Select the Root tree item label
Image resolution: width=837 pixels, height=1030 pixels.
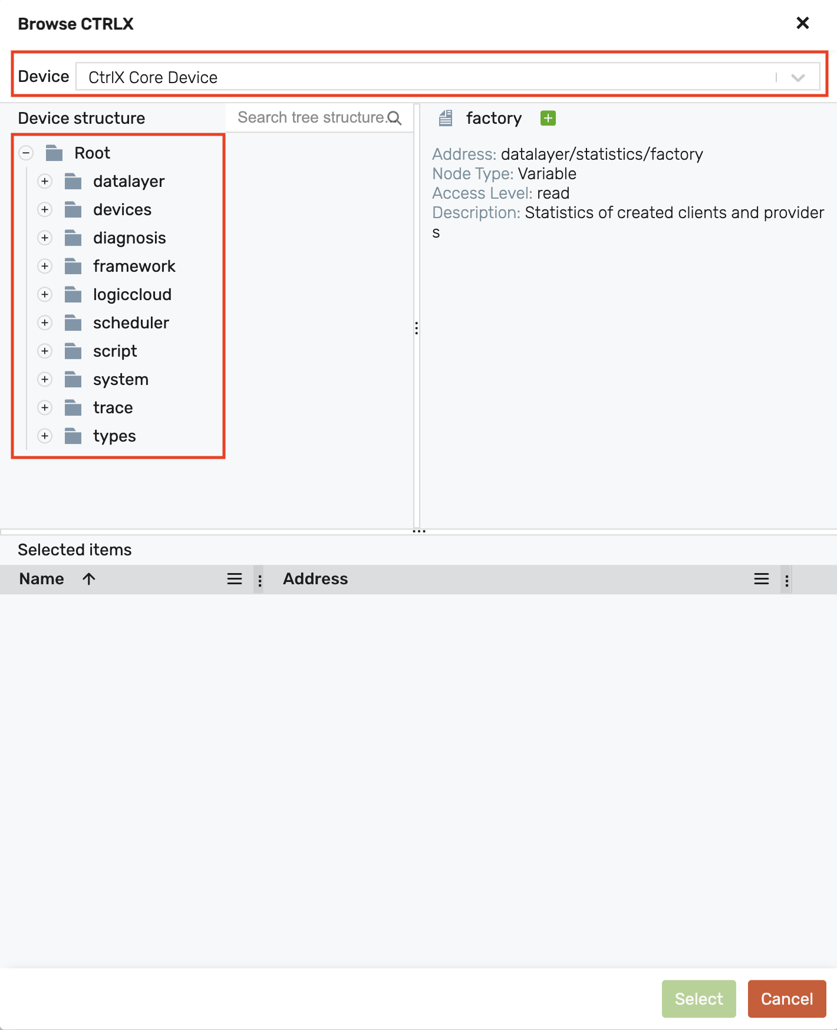click(92, 153)
